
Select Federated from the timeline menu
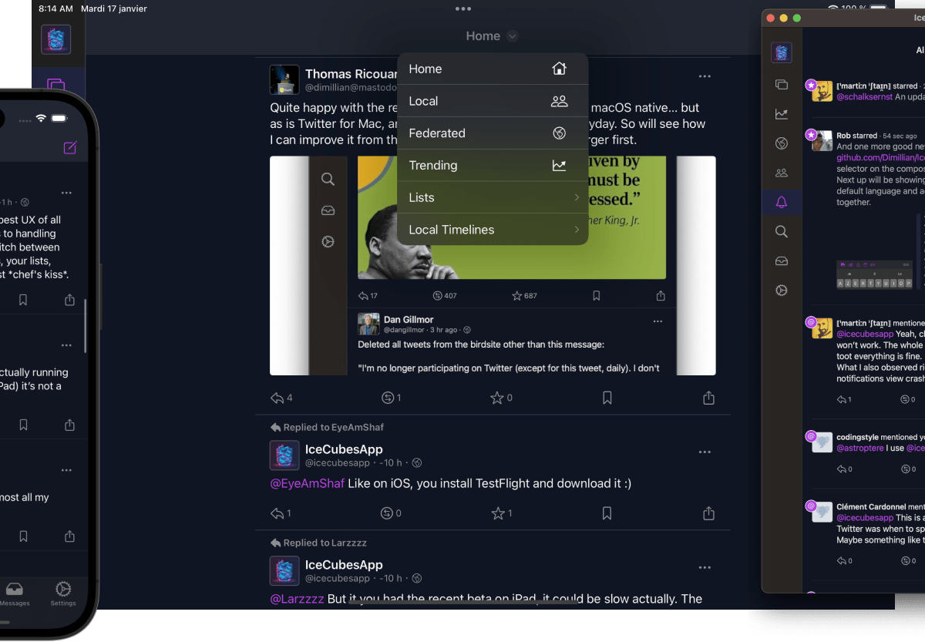(x=493, y=133)
